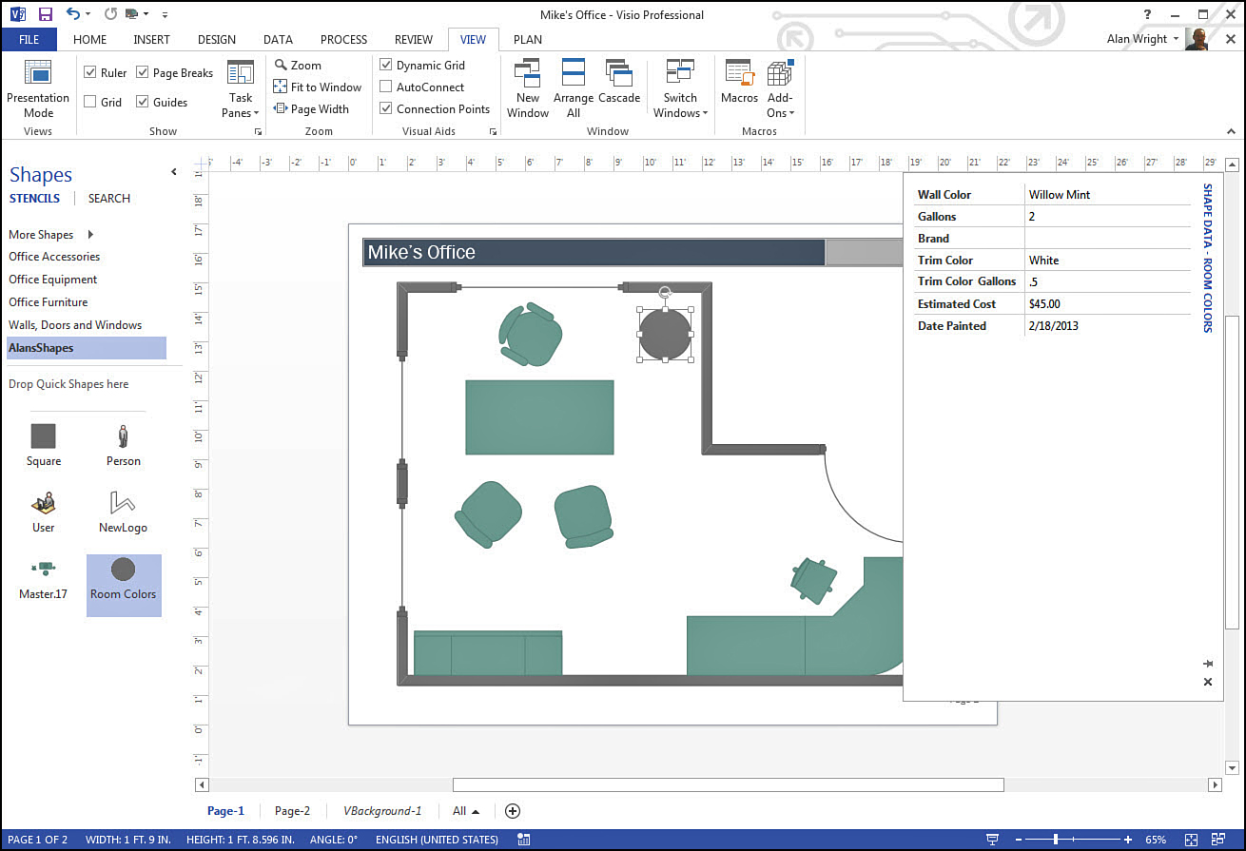The image size is (1246, 851).
Task: Switch to the HOME tab
Action: (90, 39)
